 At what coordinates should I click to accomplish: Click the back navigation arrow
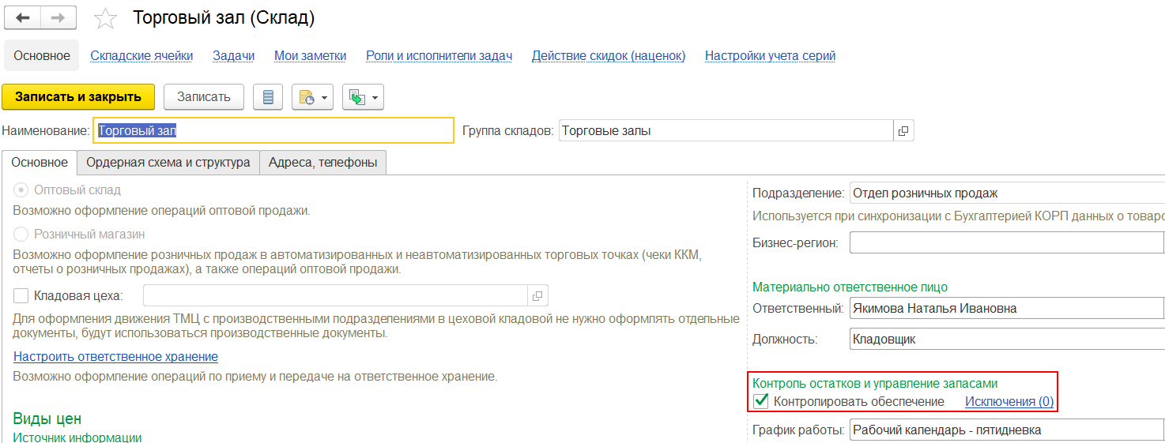click(22, 17)
